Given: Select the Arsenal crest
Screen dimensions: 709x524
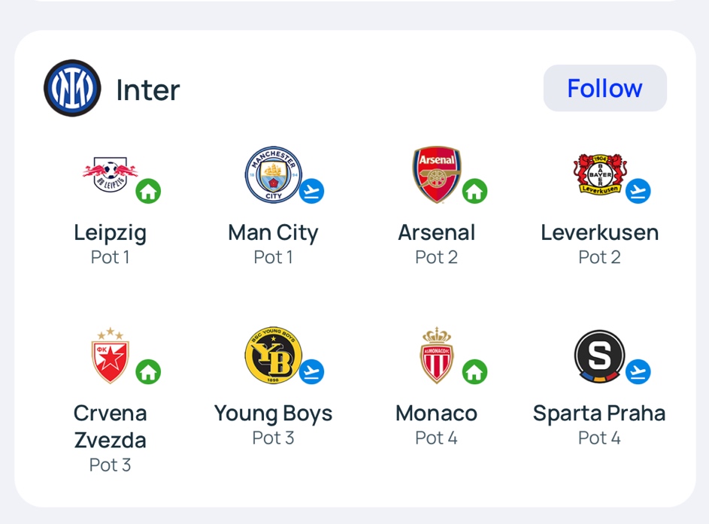Looking at the screenshot, I should (x=436, y=174).
